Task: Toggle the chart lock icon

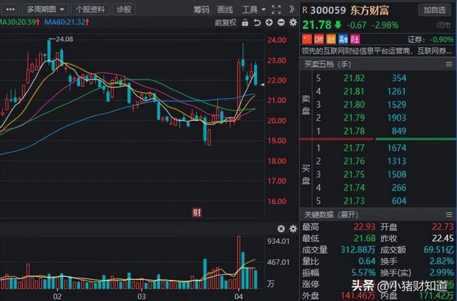Action: pos(245,22)
